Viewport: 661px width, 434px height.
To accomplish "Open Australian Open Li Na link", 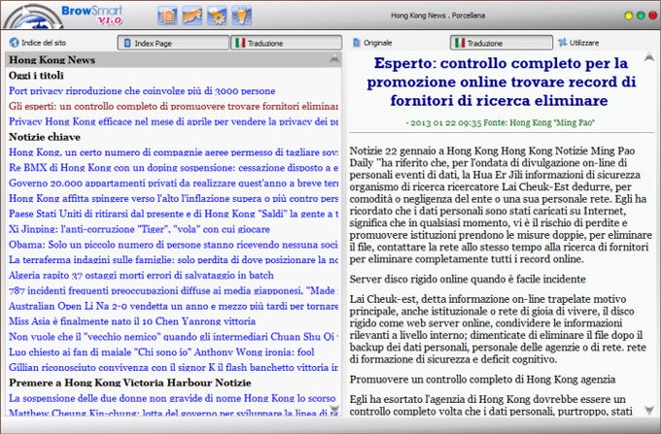I will tap(173, 306).
